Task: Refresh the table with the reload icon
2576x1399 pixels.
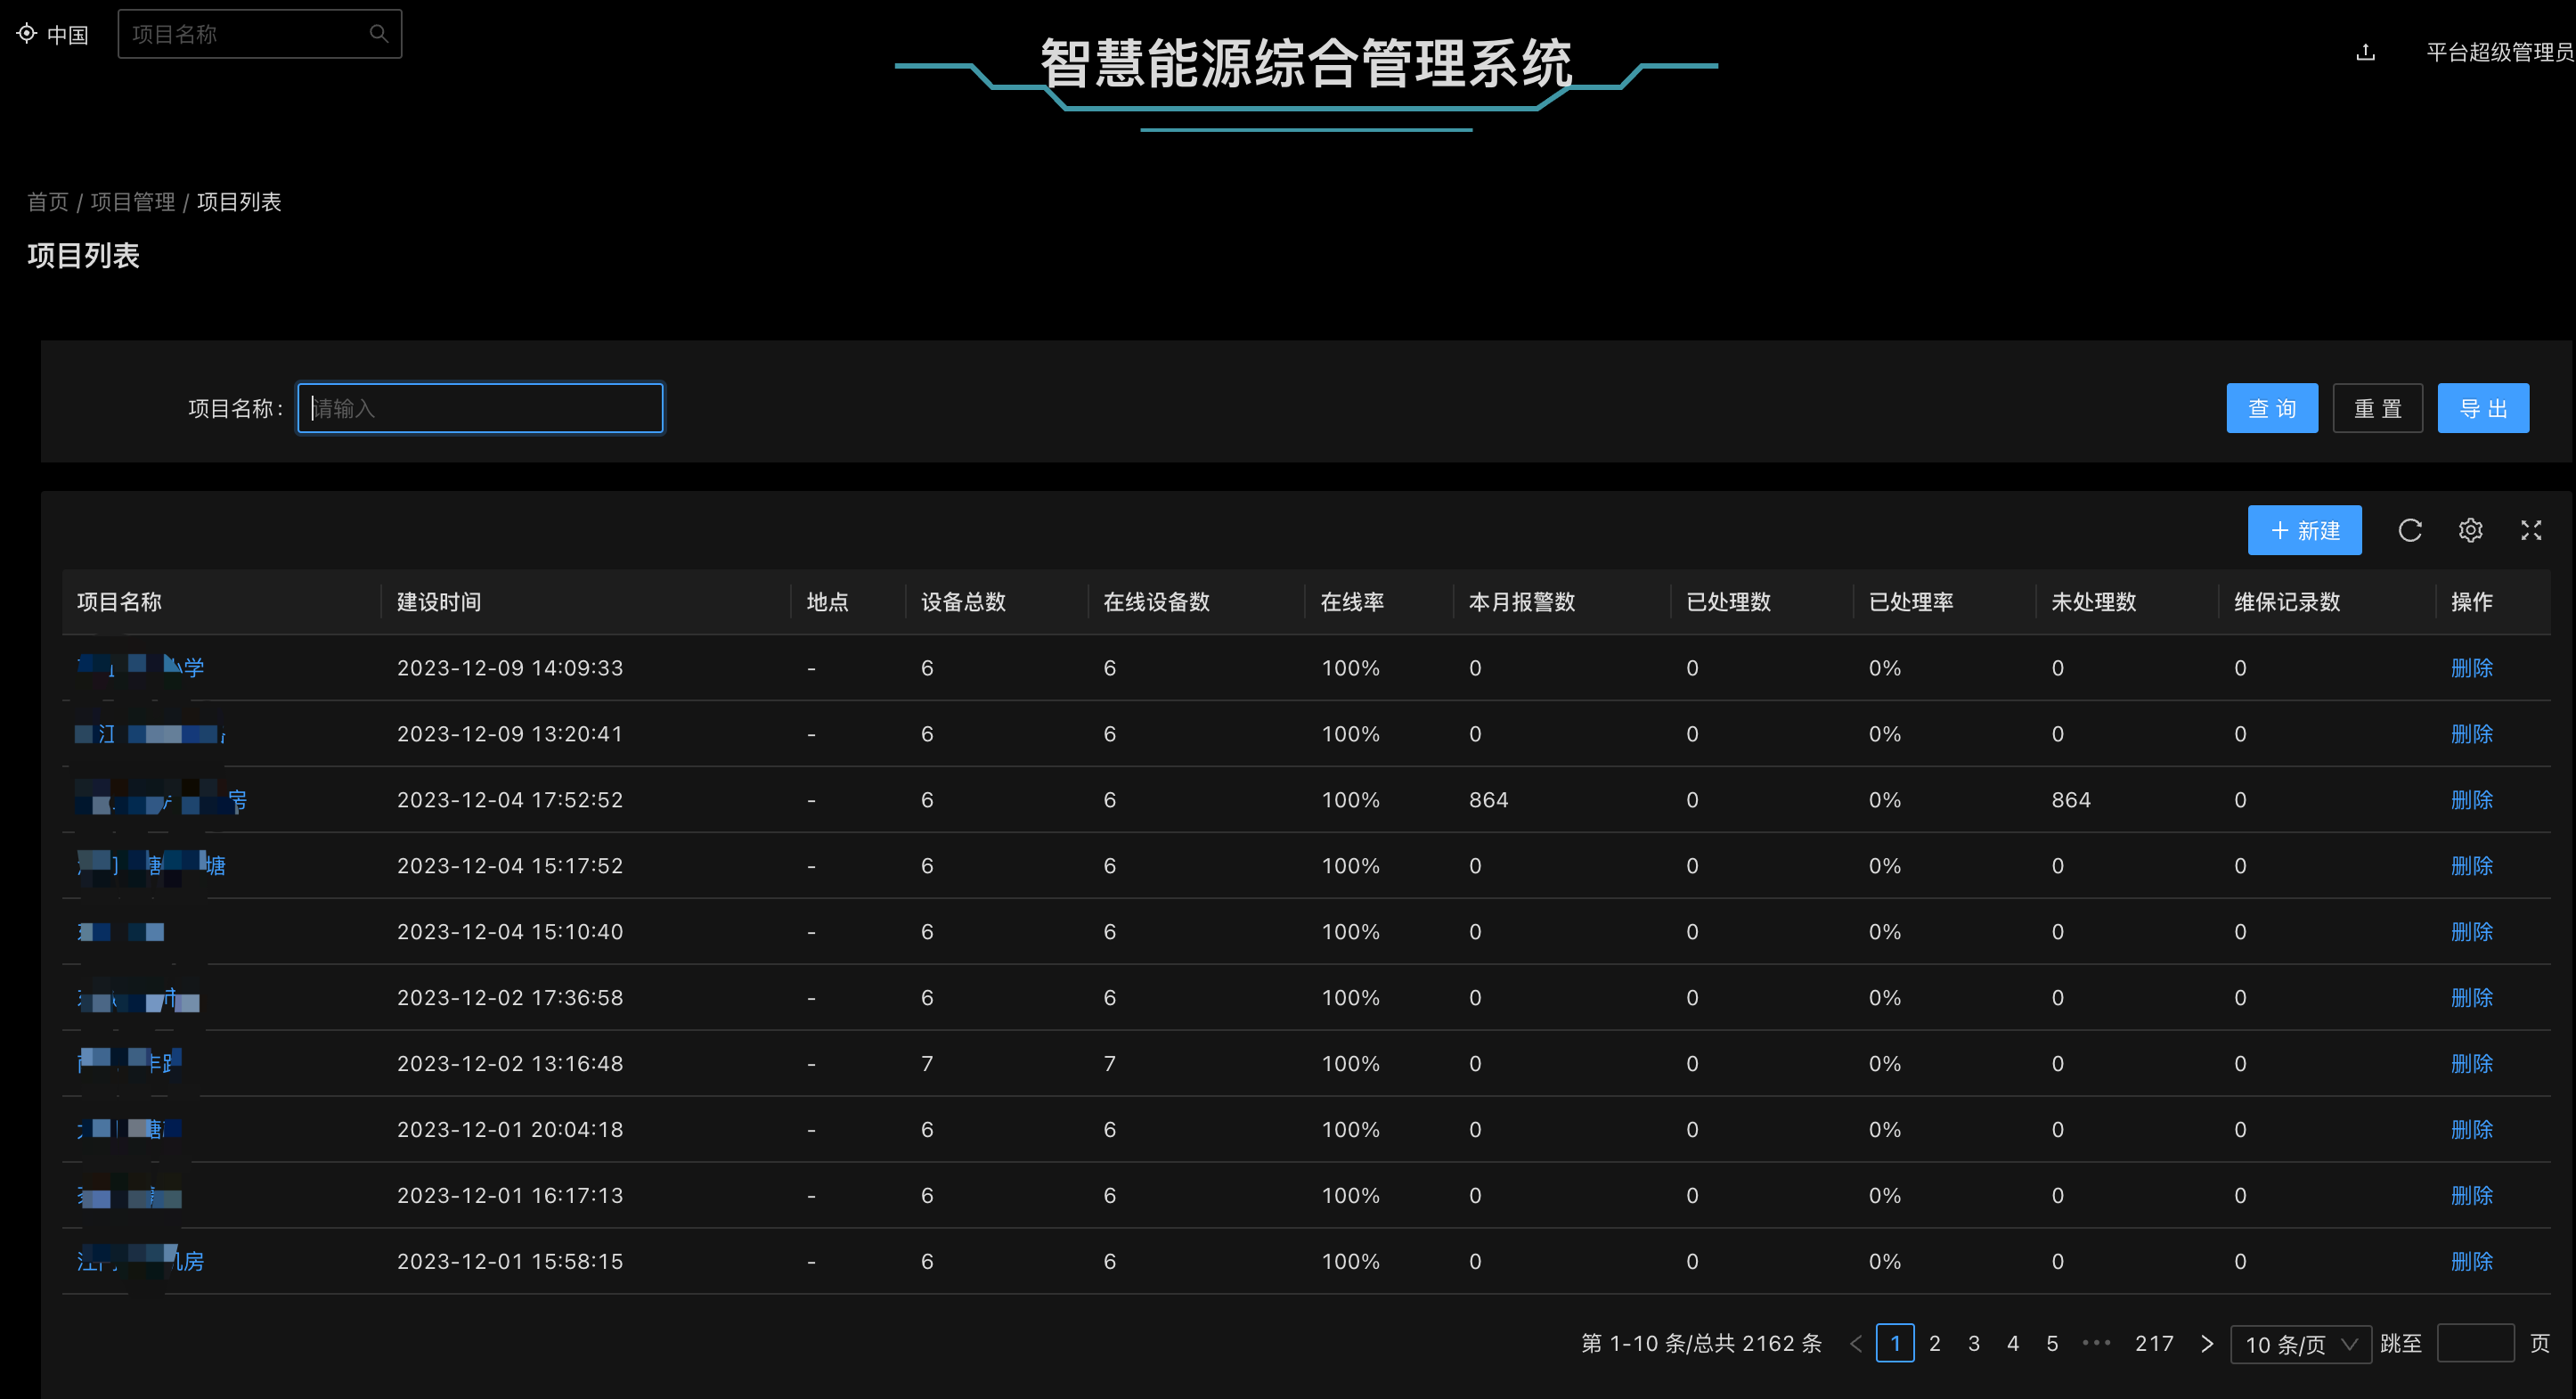Action: point(2410,530)
